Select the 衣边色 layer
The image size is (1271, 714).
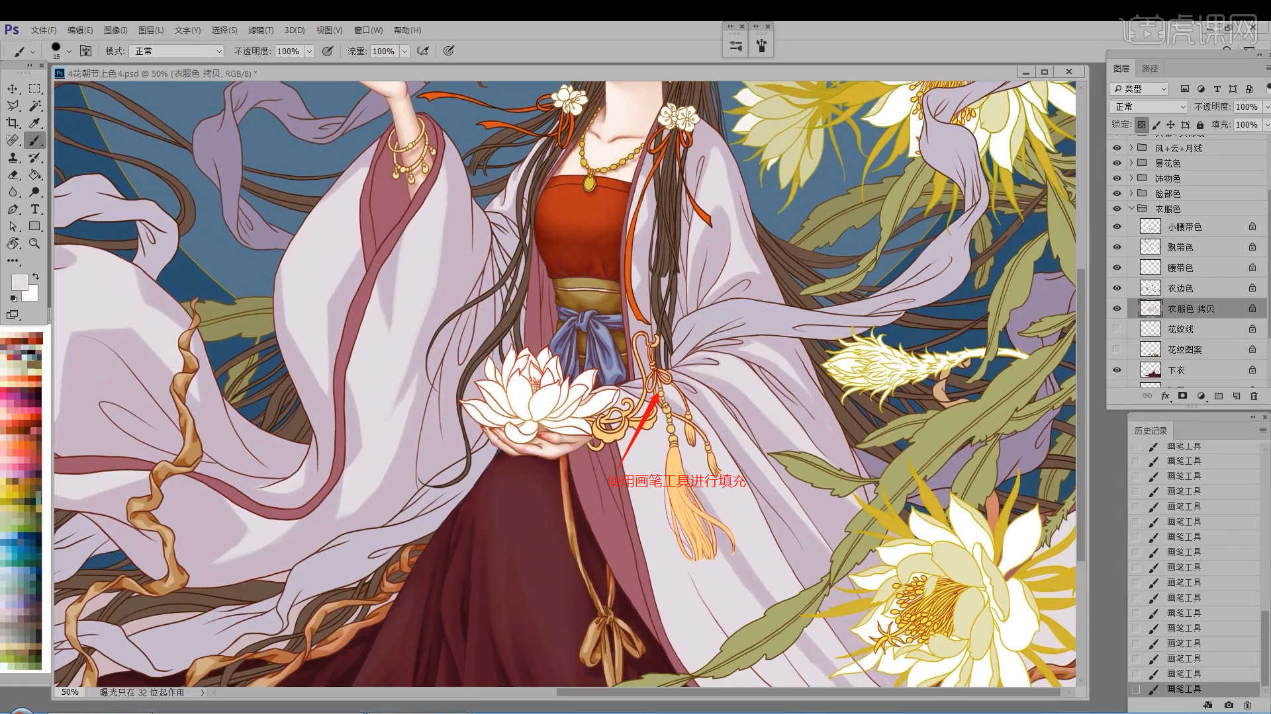point(1196,288)
